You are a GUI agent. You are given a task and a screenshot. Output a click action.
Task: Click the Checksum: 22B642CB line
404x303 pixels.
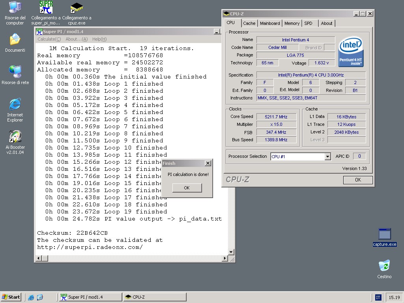(73, 233)
